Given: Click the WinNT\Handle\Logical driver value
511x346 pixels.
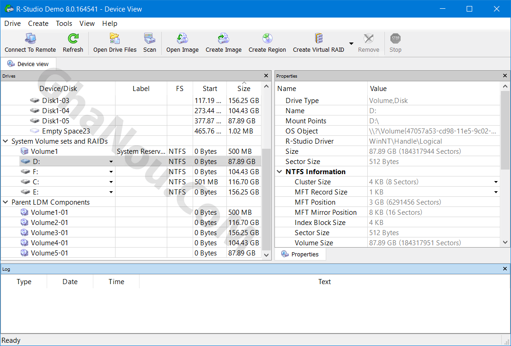Looking at the screenshot, I should coord(405,141).
